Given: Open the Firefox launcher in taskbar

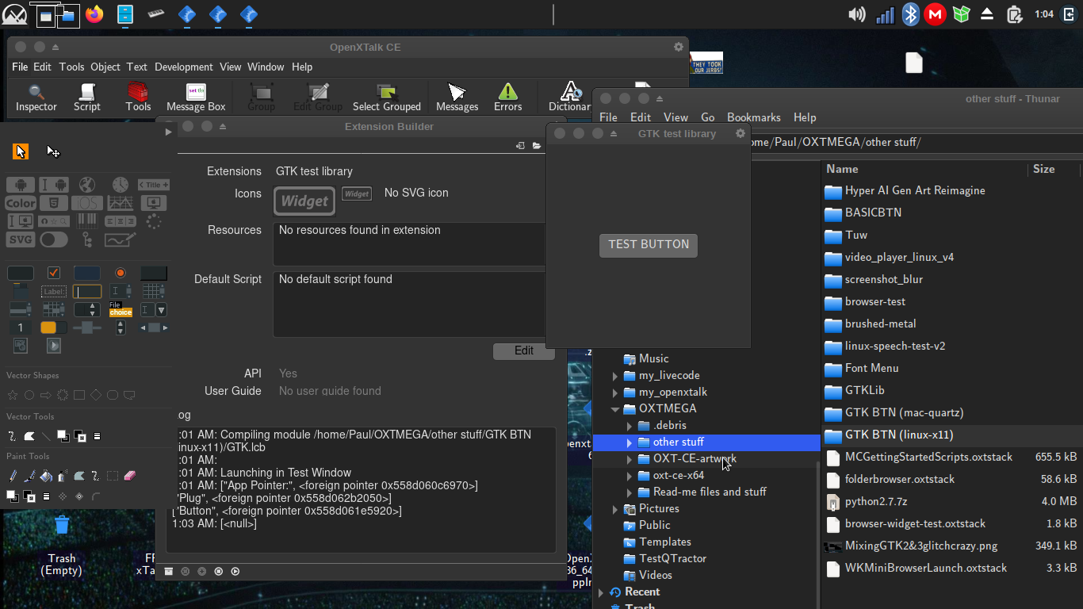Looking at the screenshot, I should (x=94, y=14).
